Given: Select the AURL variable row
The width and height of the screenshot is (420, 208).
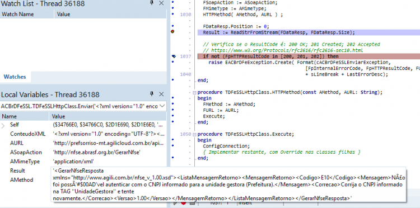Looking at the screenshot, I should 83,143.
